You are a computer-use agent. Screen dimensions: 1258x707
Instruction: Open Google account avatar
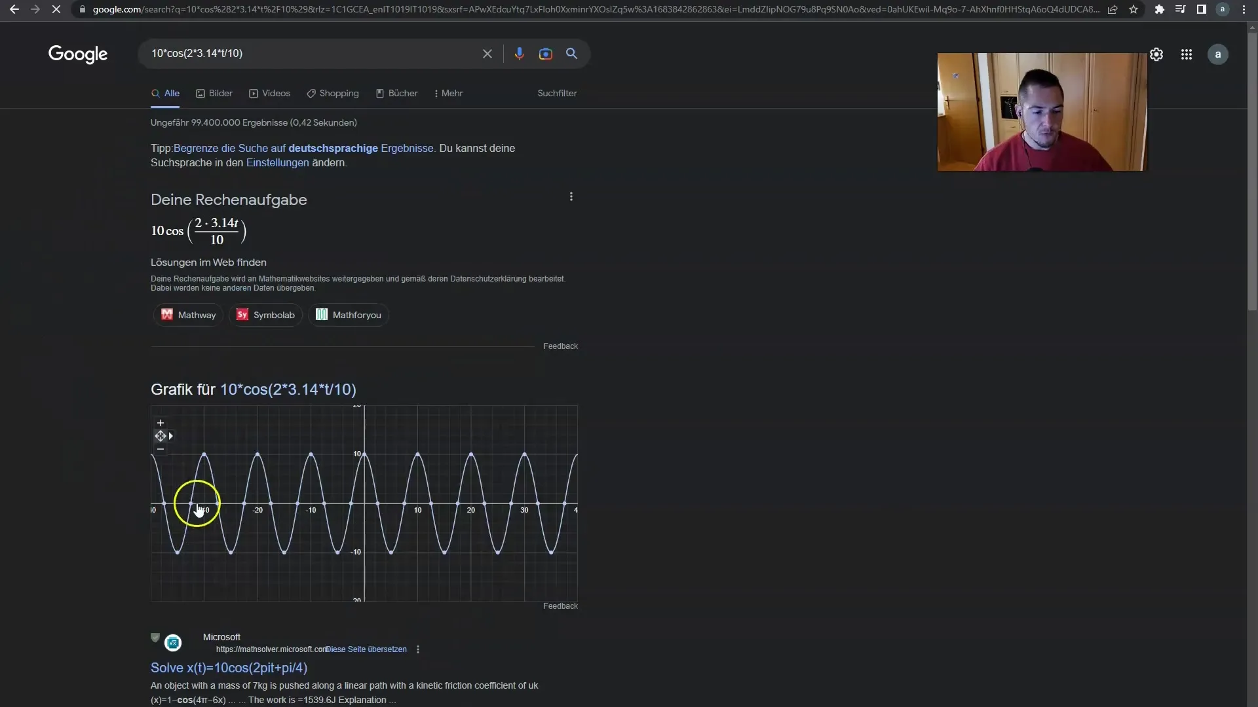(1218, 54)
